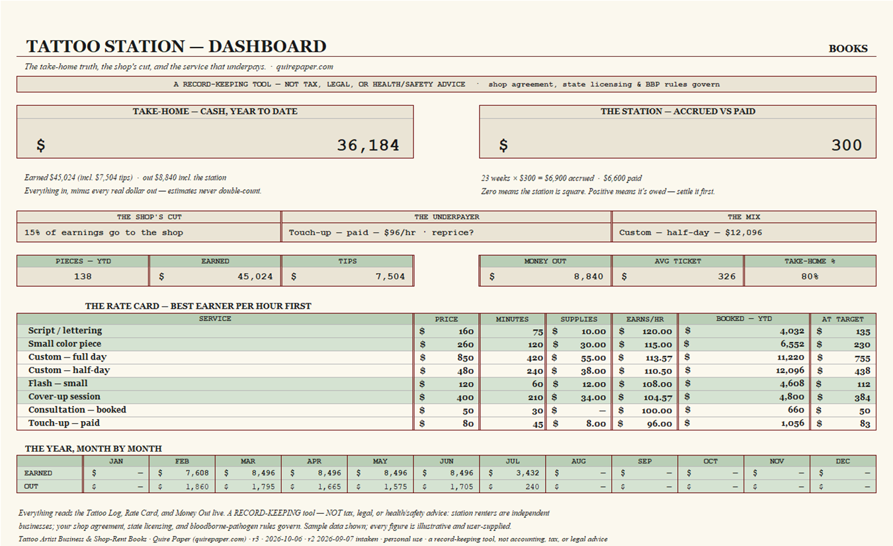Viewport: 893px width, 546px height.
Task: Click the record-keeping tool disclaimer banner
Action: pyautogui.click(x=446, y=84)
